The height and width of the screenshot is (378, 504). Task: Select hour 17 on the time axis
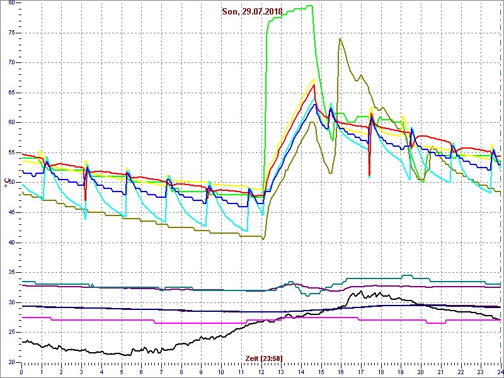(361, 372)
